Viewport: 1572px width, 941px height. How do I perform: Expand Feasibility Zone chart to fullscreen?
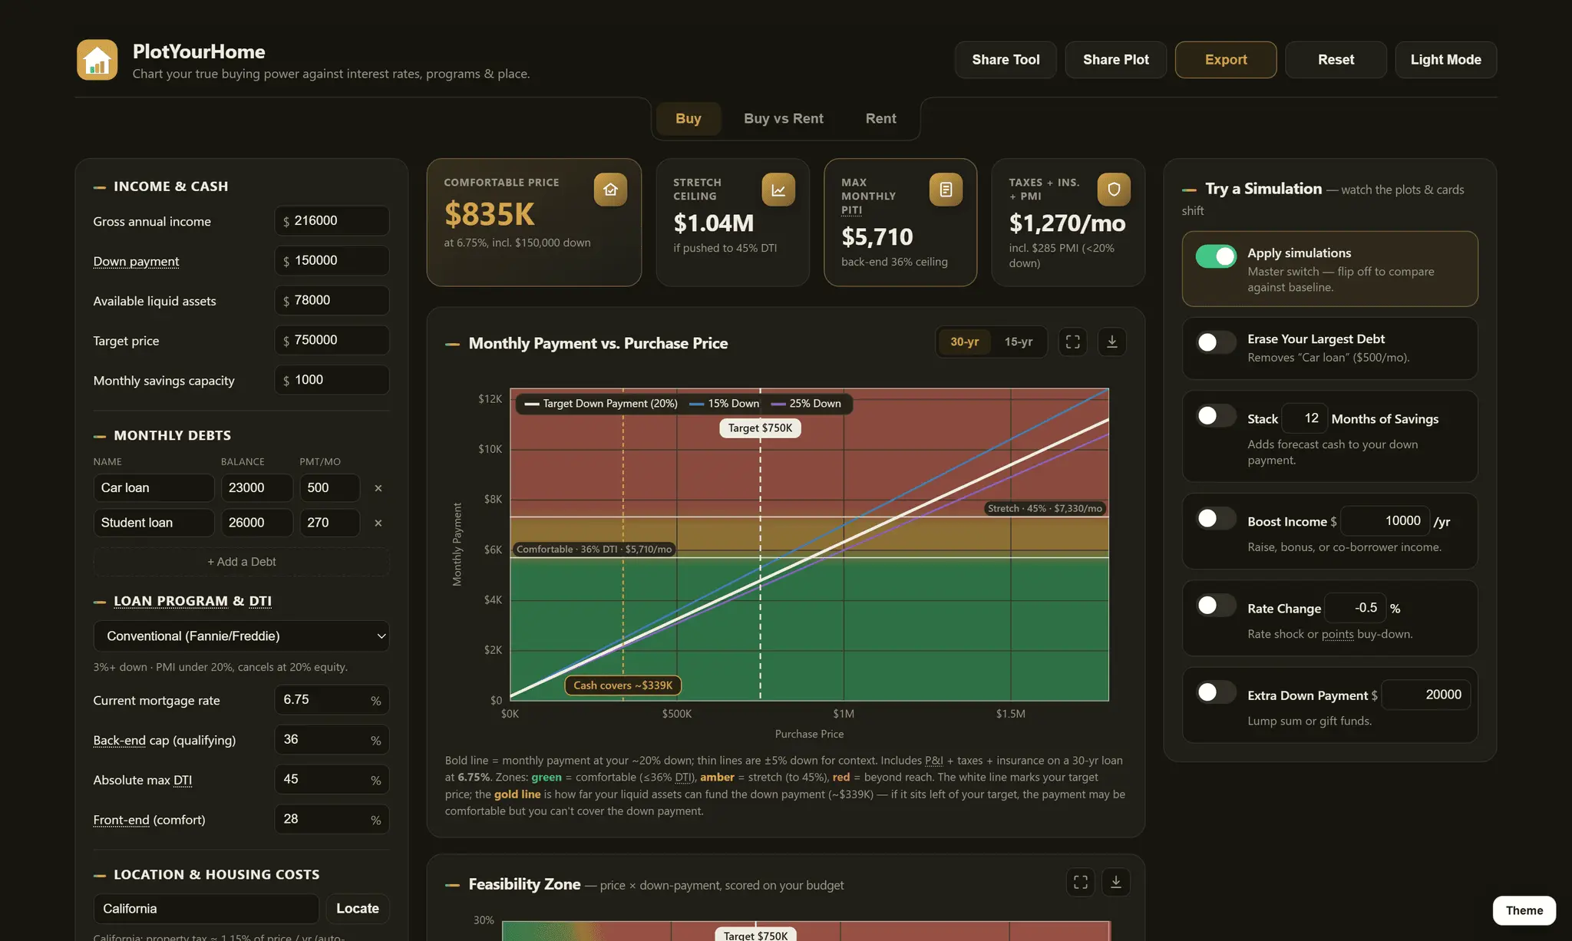tap(1080, 883)
